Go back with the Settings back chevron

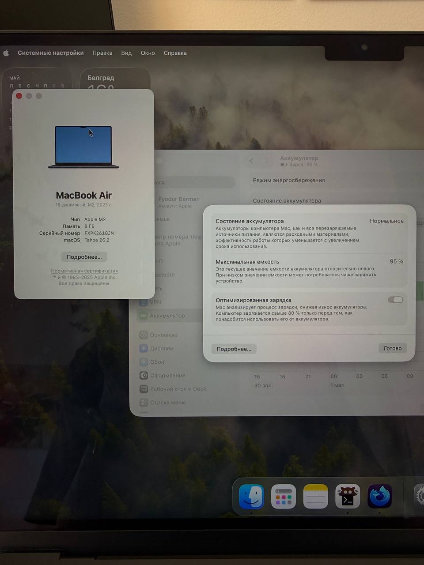[251, 161]
